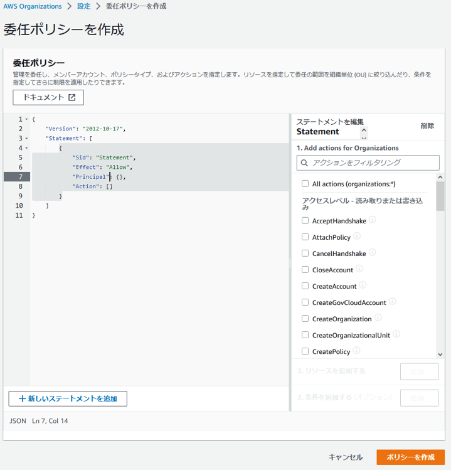The width and height of the screenshot is (451, 470).
Task: Check the AttachPolicy action
Action: pos(305,237)
